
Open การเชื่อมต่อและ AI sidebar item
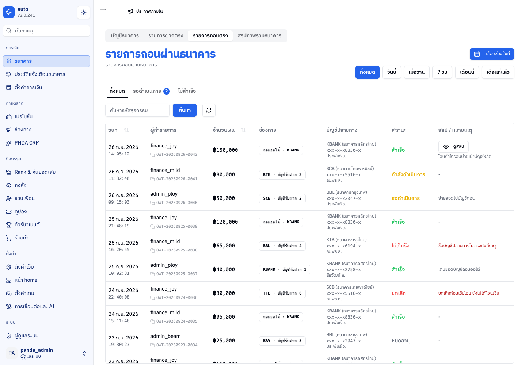(46, 307)
